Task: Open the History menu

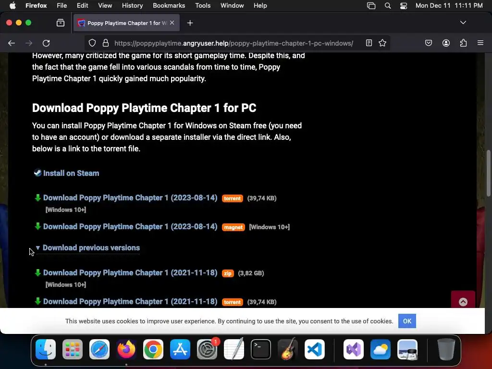Action: [132, 6]
